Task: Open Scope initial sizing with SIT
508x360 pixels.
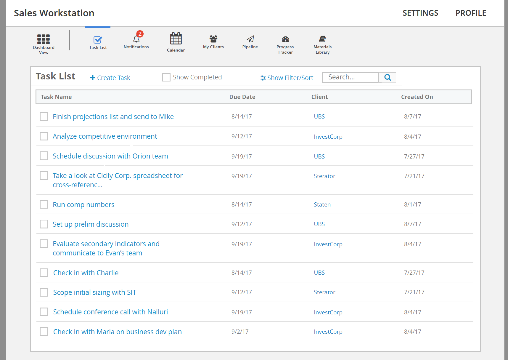Action: click(95, 292)
